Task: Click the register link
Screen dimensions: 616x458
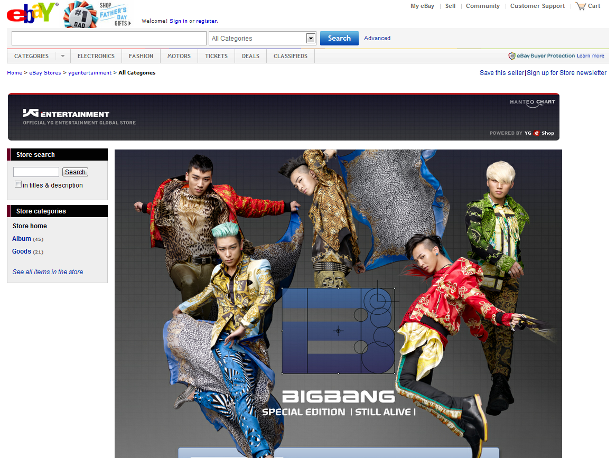Action: [x=206, y=21]
